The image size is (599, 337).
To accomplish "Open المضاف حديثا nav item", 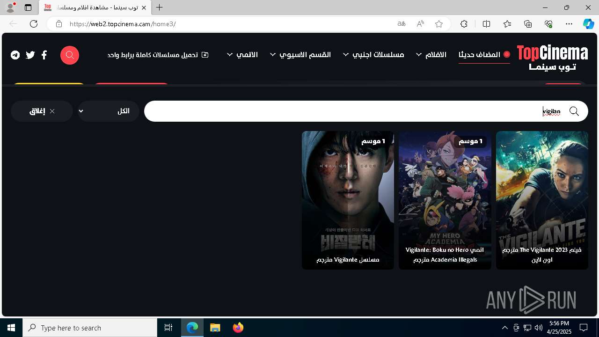I will coord(484,55).
